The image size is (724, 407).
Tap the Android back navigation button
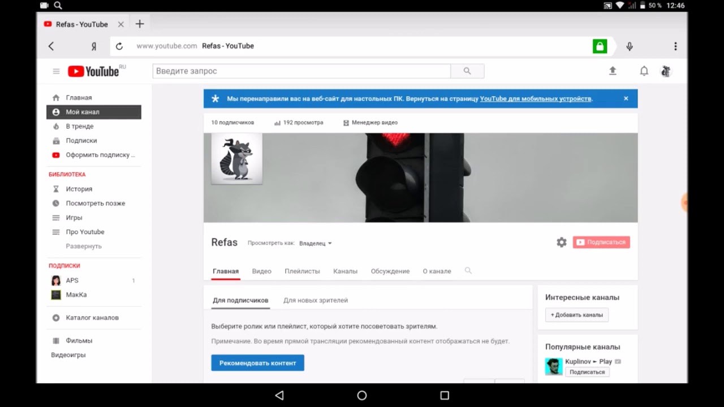(279, 396)
